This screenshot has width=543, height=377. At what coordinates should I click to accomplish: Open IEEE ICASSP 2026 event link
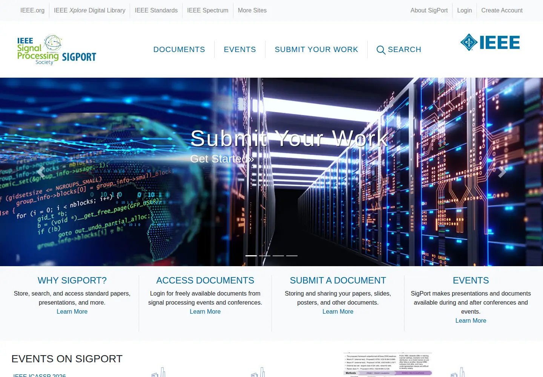(x=39, y=375)
